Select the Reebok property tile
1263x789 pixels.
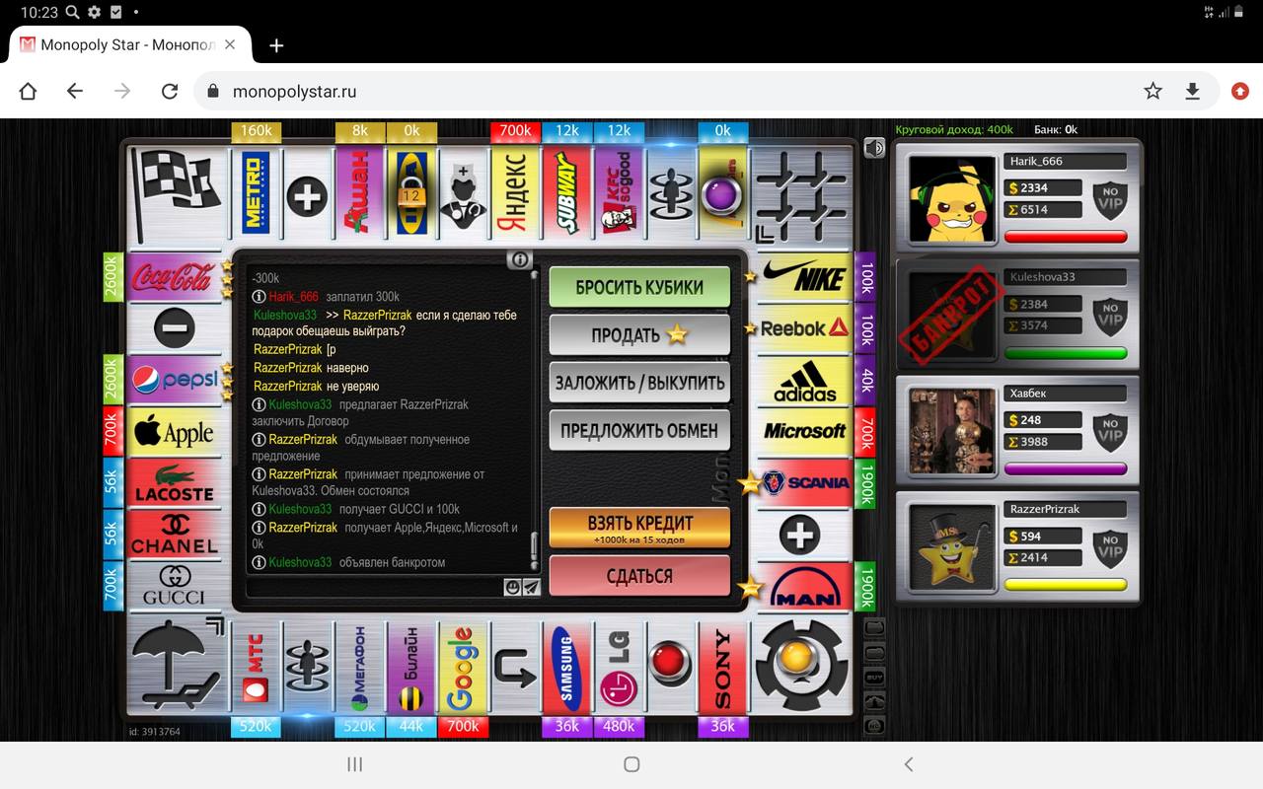(x=805, y=328)
